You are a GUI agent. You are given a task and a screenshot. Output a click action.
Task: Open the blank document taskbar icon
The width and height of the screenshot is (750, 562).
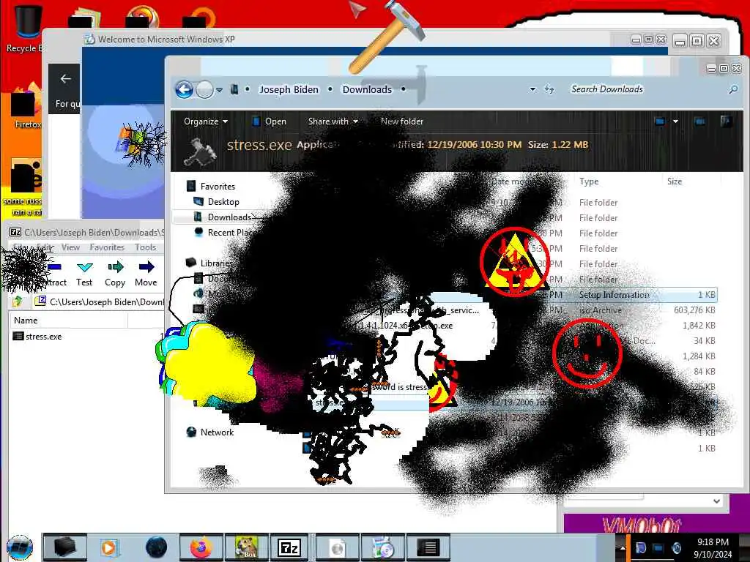pyautogui.click(x=337, y=547)
